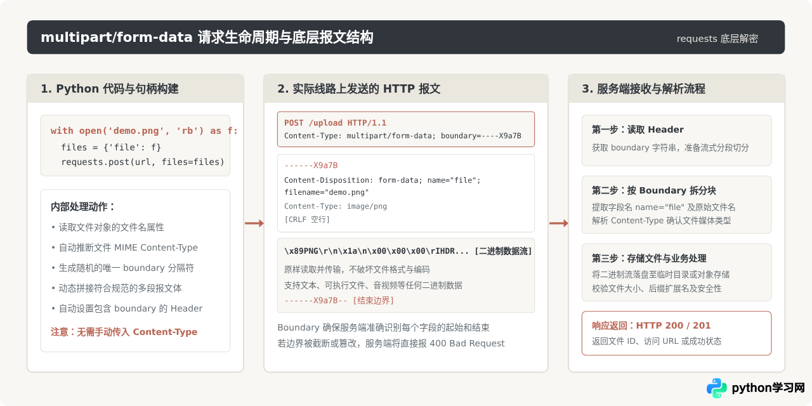Click text "获取 boundary 字符串，准备流式分段切分"
Screen dimensions: 812x406
tap(671, 148)
